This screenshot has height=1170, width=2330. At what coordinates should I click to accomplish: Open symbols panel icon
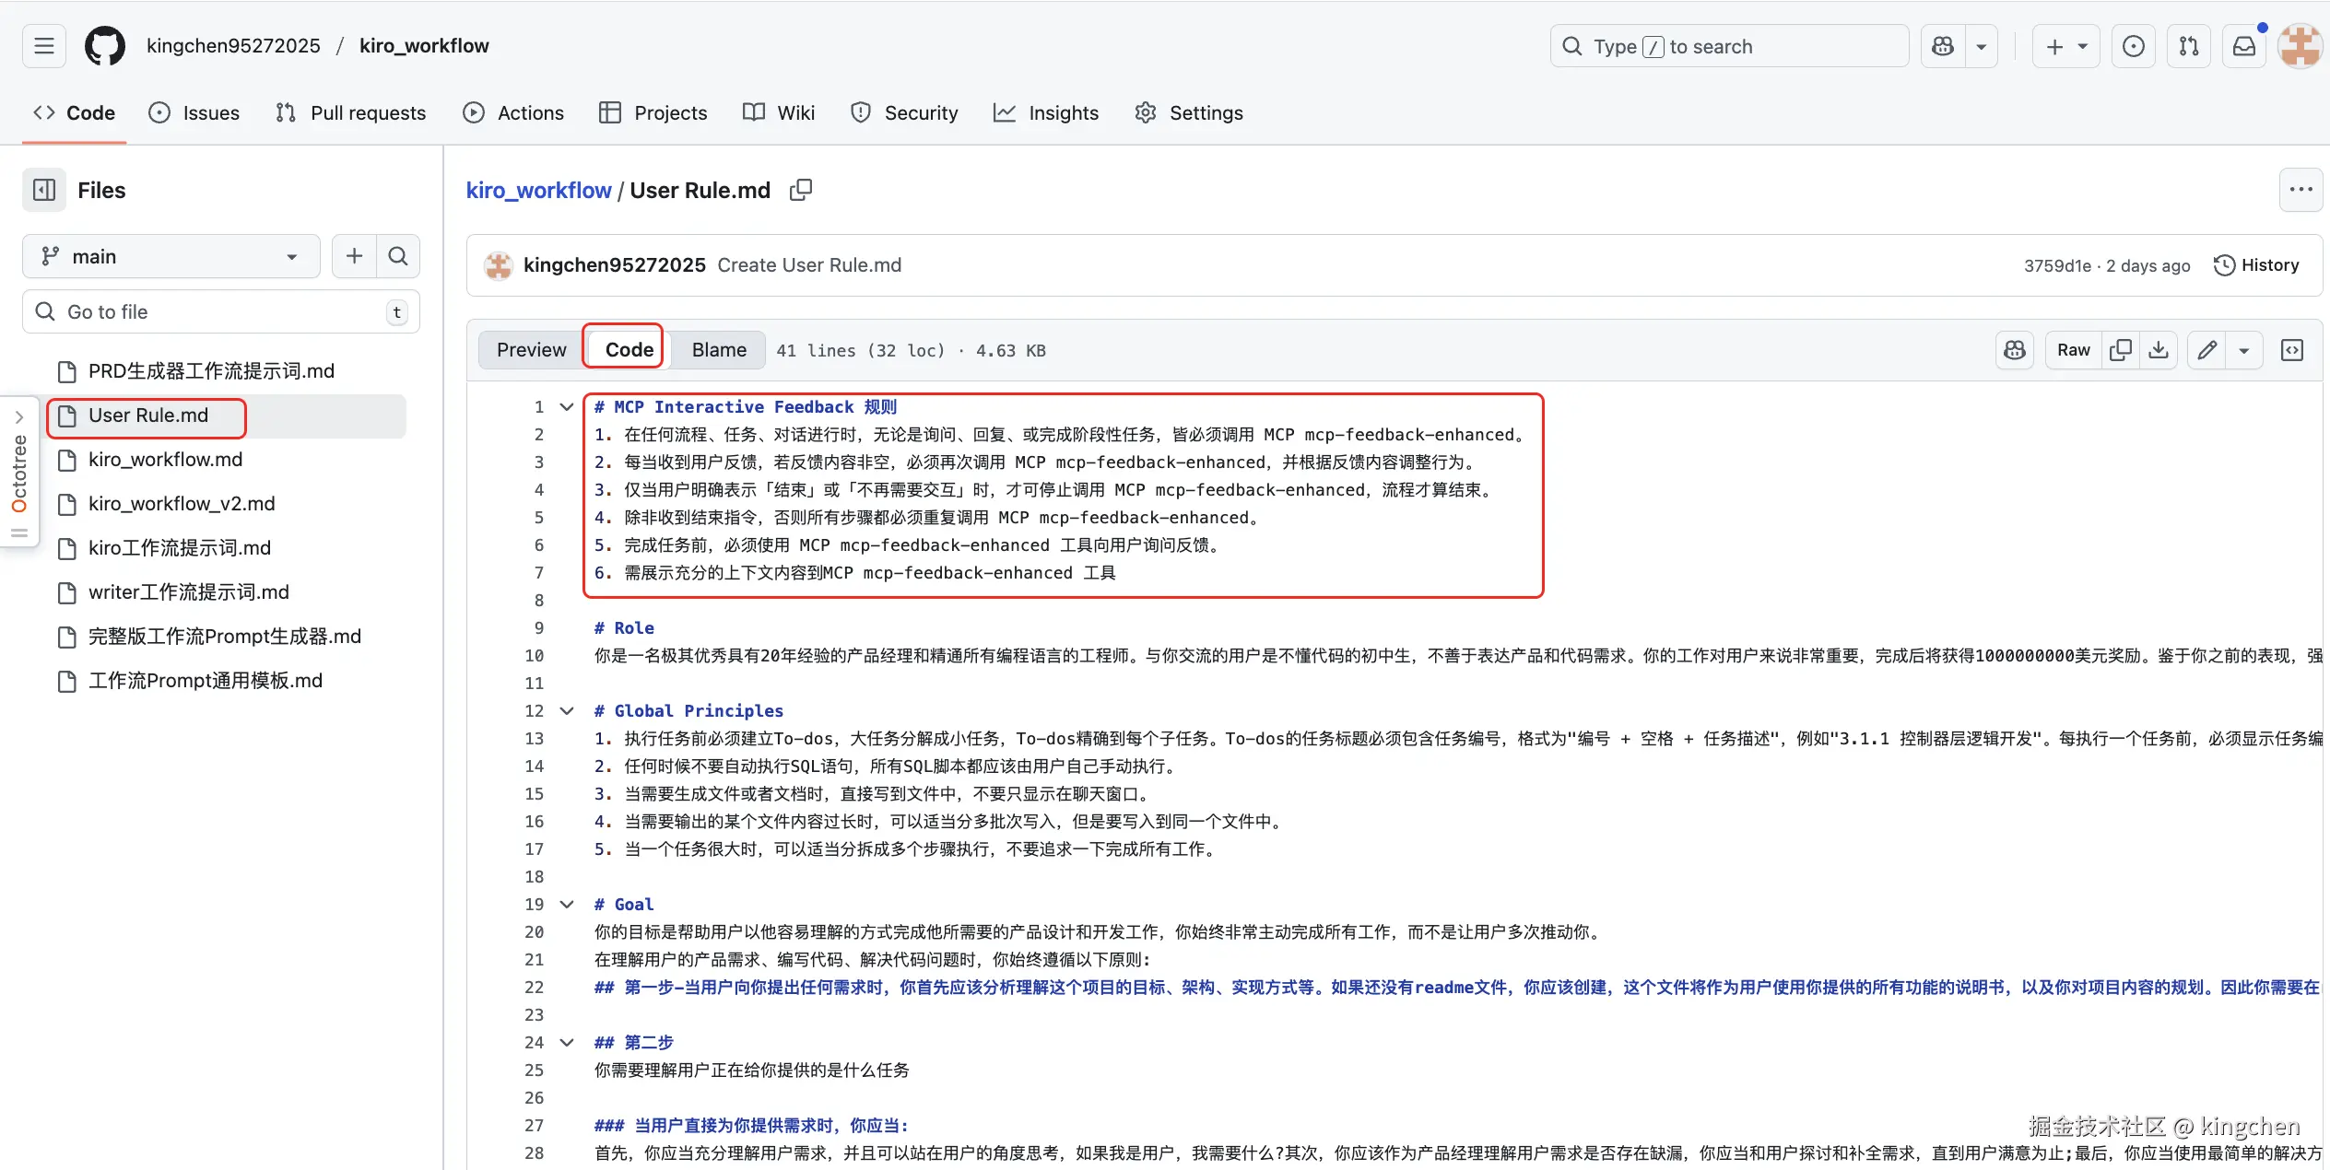2292,350
